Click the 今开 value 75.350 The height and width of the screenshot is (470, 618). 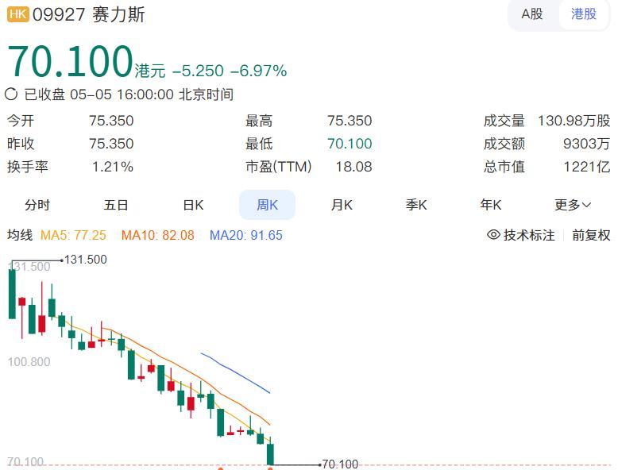click(111, 121)
